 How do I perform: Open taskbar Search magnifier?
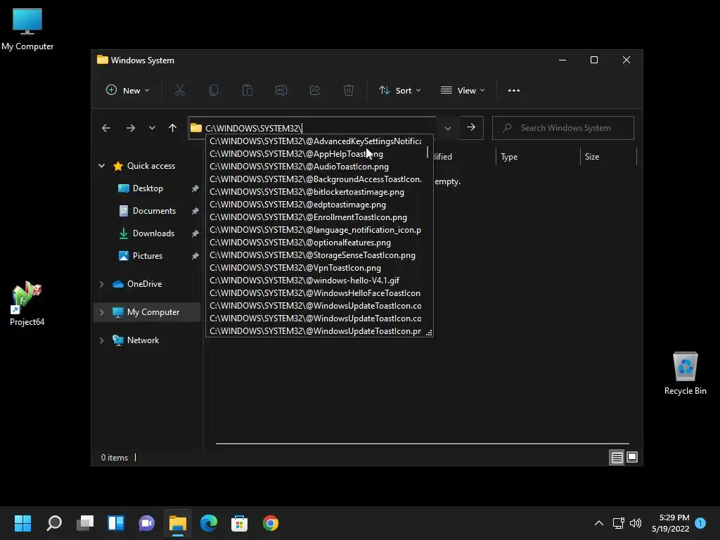pos(54,523)
